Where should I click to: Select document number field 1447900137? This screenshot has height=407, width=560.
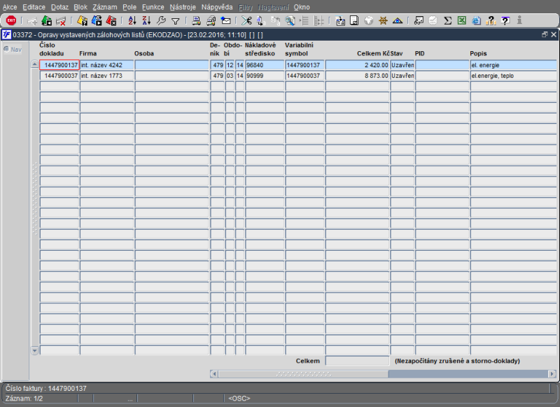[x=59, y=65]
